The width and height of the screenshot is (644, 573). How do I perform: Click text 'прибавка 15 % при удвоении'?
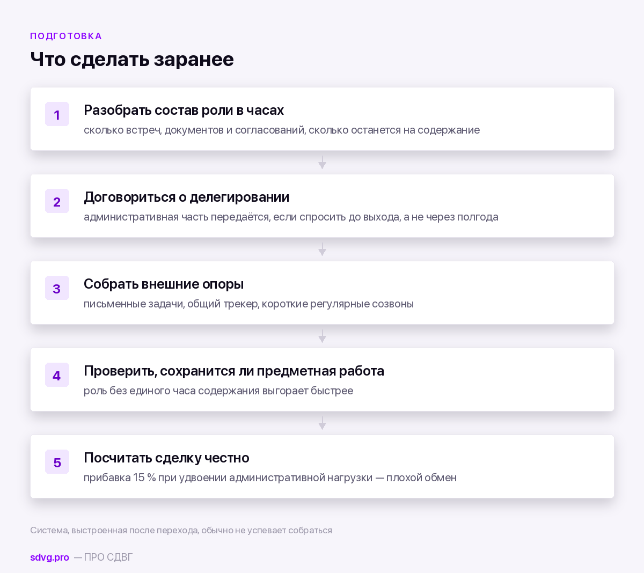point(155,478)
